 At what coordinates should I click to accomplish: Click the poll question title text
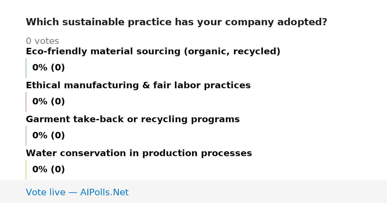pyautogui.click(x=176, y=22)
